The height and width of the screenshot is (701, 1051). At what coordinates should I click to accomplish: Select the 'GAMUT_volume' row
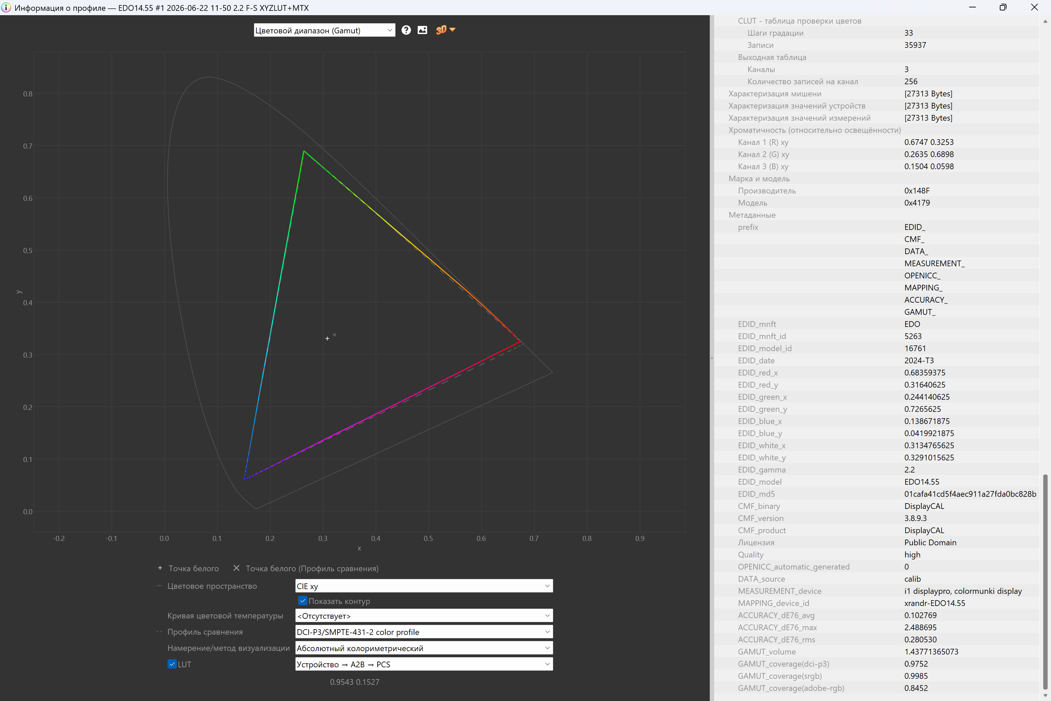pyautogui.click(x=877, y=651)
